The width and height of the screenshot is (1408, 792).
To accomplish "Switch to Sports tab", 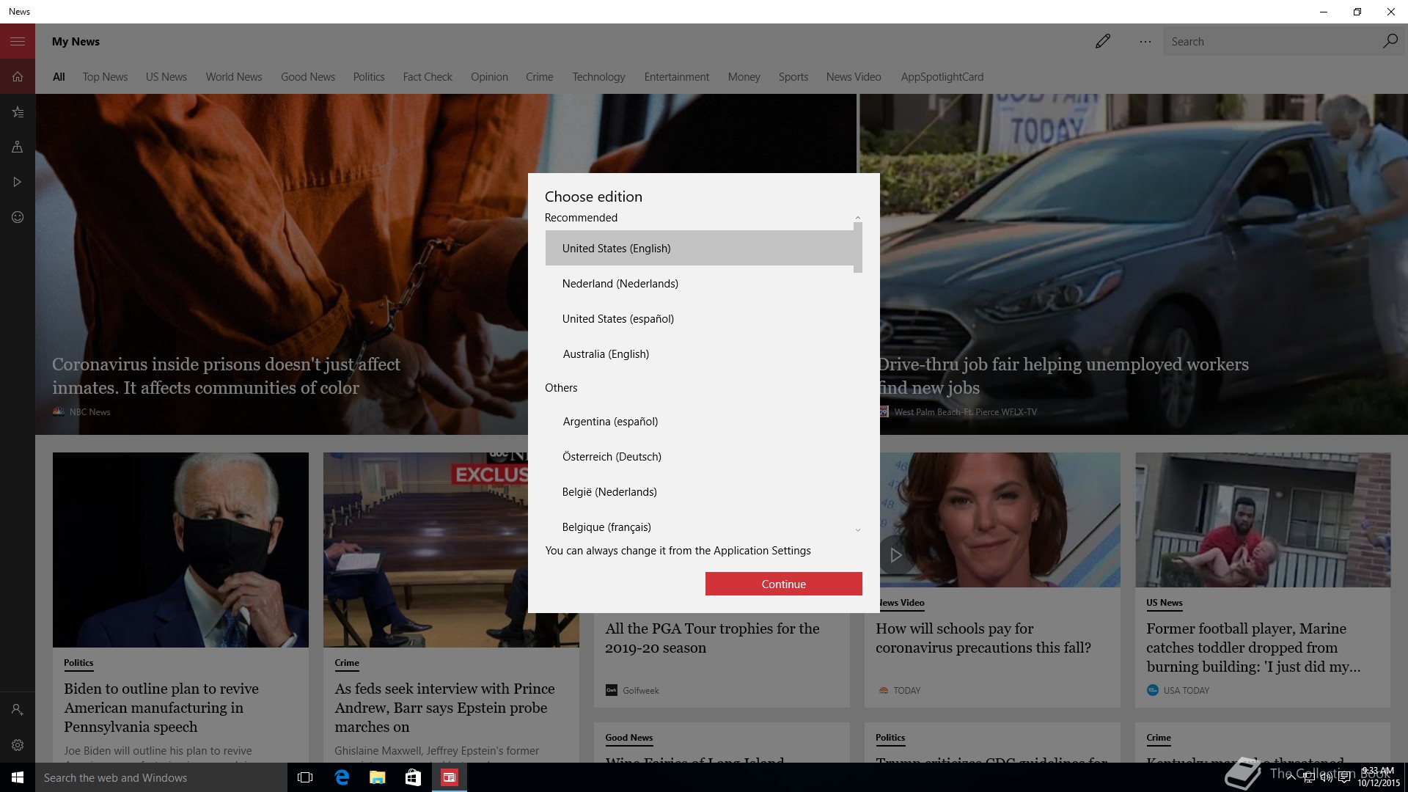I will tap(793, 77).
